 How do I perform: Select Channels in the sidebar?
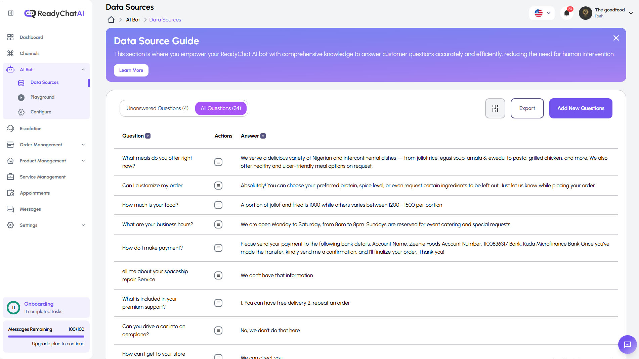click(x=30, y=53)
